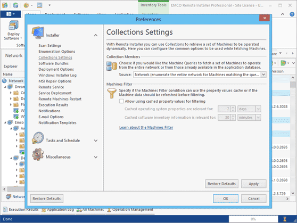Open the Application Log bottom tab
Image resolution: width=297 pixels, height=223 pixels.
58,210
